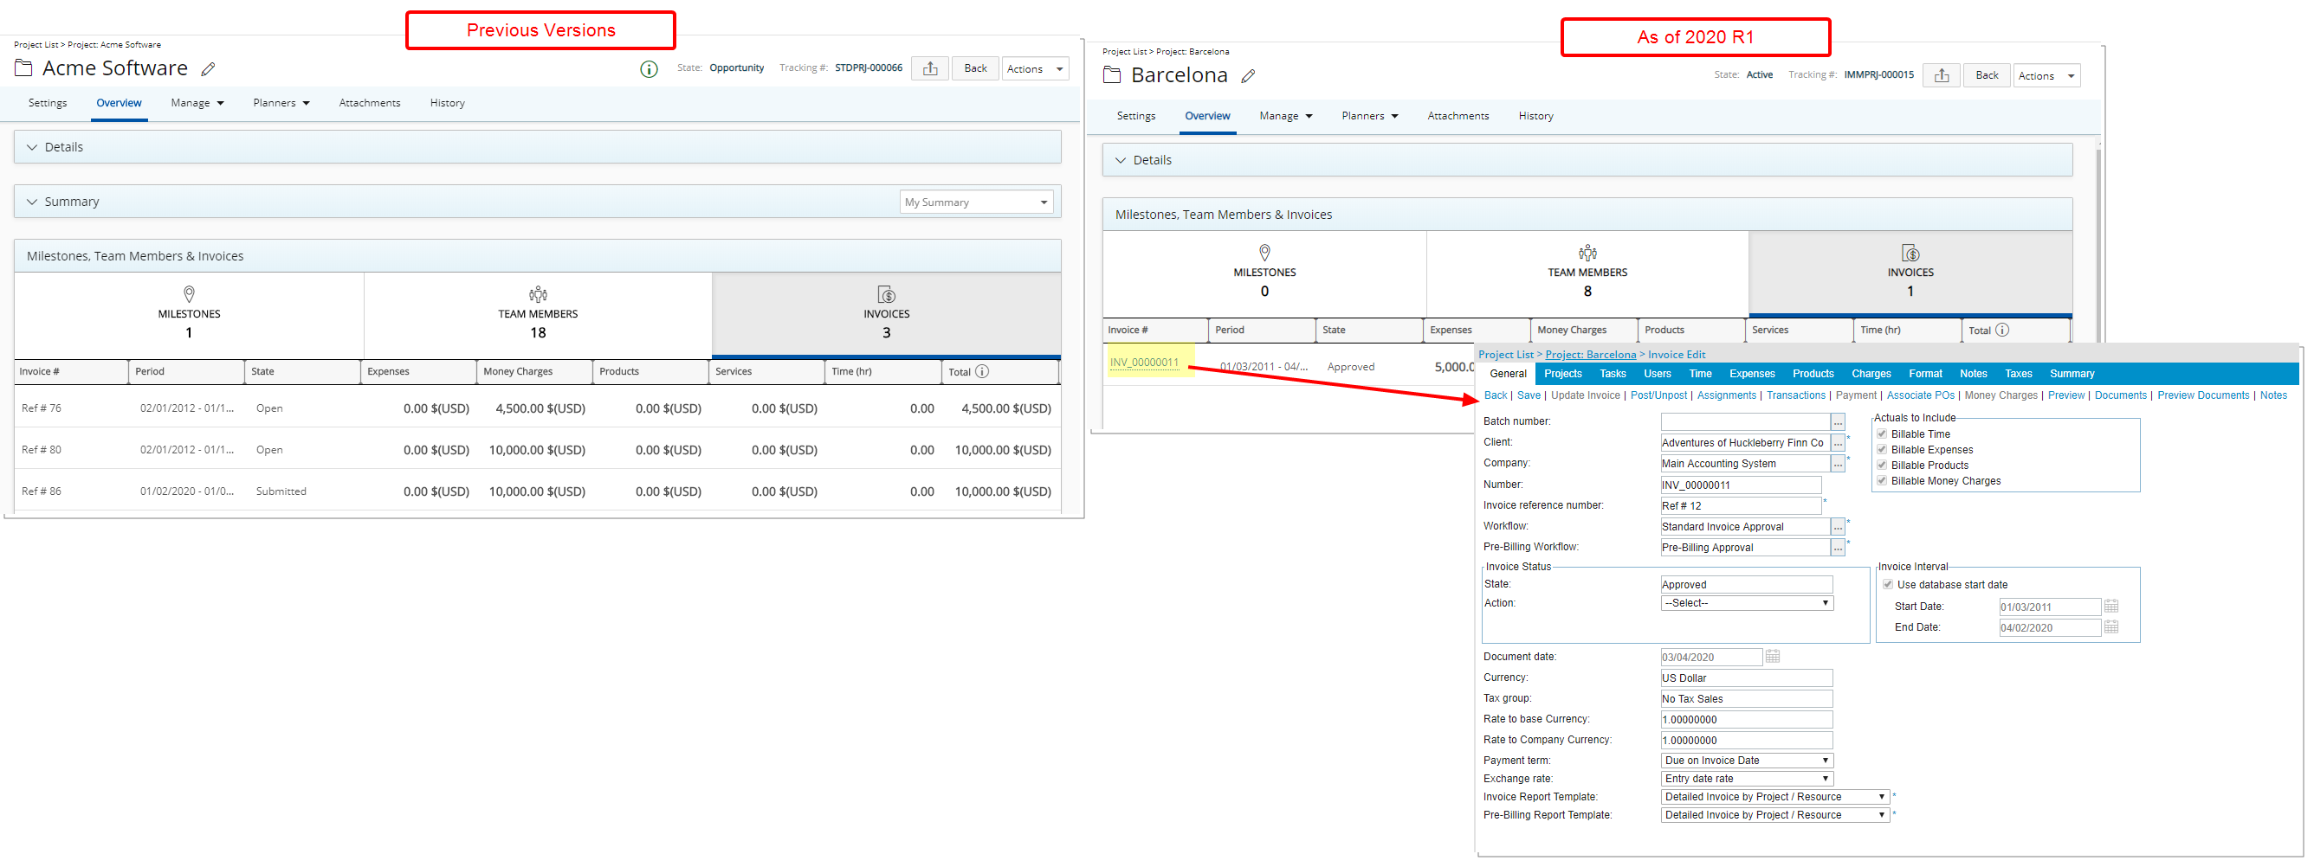This screenshot has width=2314, height=867.
Task: Open the Exchange rate dropdown
Action: (x=1746, y=779)
